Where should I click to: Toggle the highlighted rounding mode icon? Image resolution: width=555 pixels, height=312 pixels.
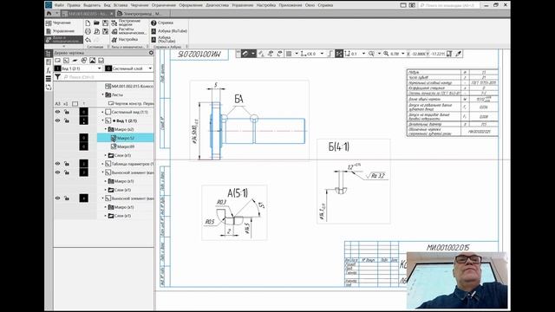pos(339,54)
